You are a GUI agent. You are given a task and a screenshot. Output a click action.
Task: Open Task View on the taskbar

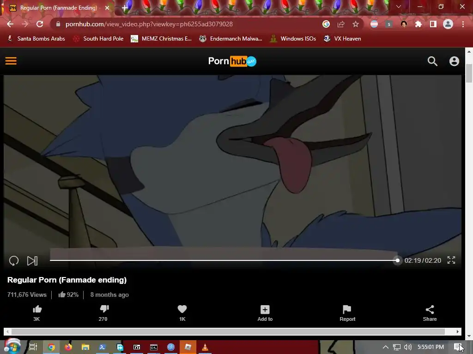tap(33, 347)
